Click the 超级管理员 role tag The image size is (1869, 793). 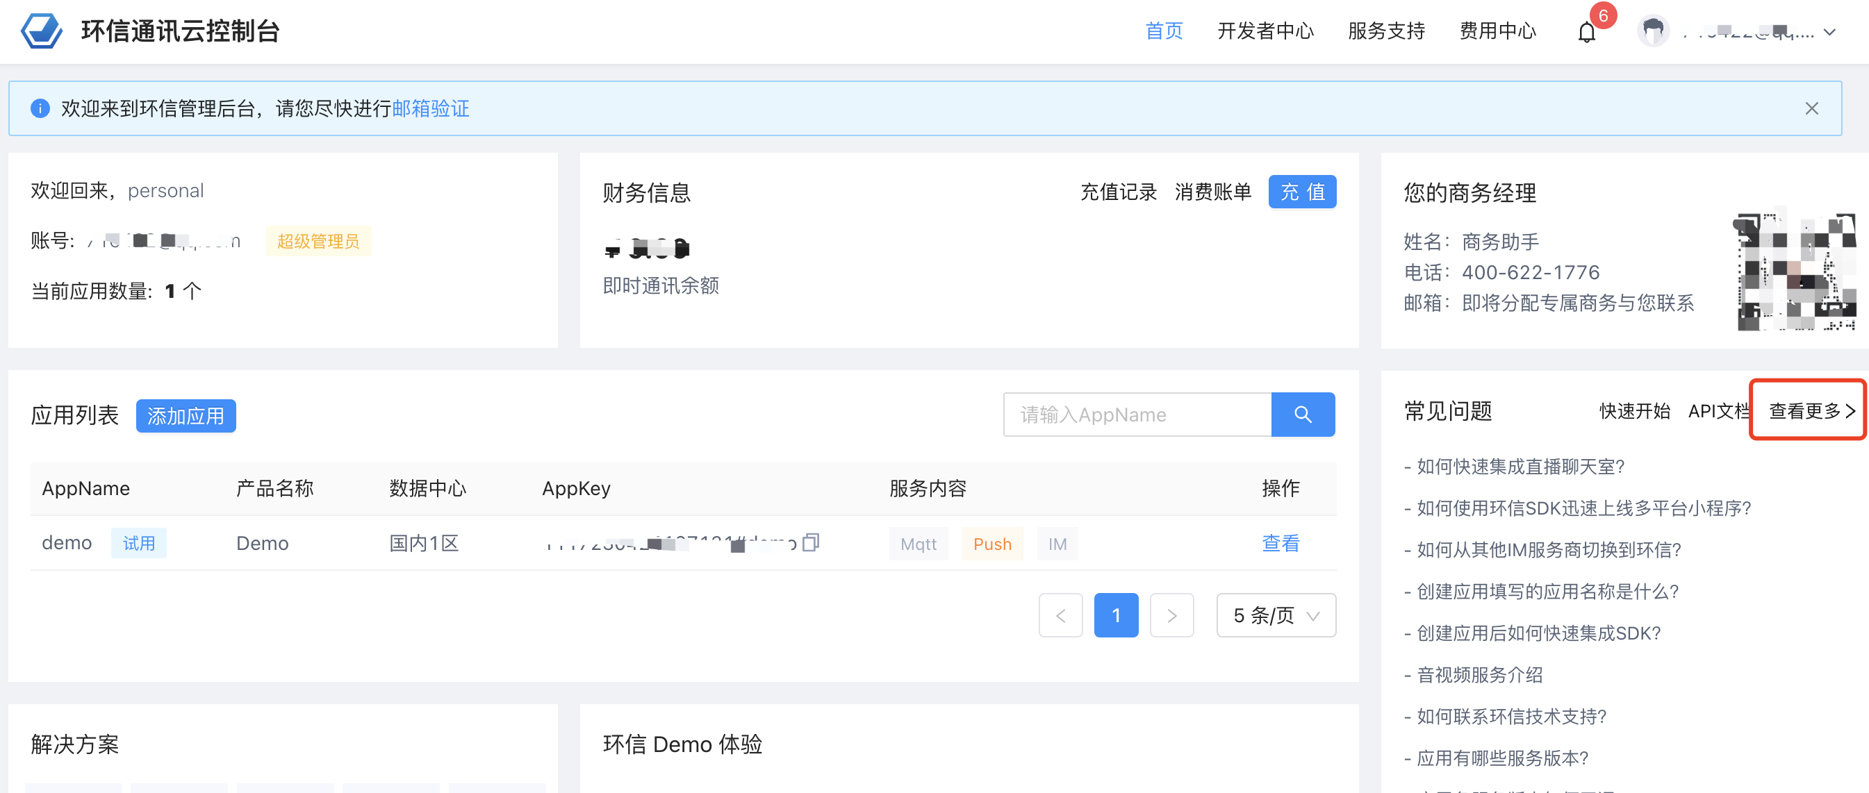pyautogui.click(x=318, y=242)
